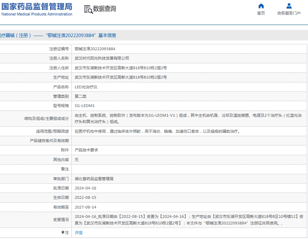Screen dimensions: 308x239
Task: Click the 基本信息 page title
Action: coord(107,35)
